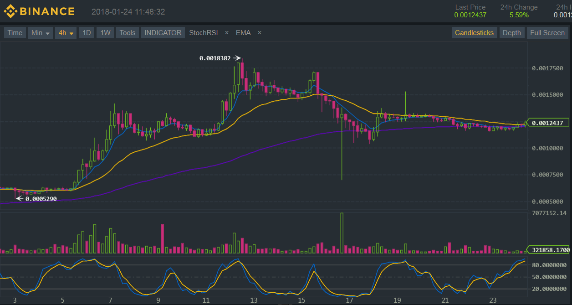Click date label 13 on time axis
Image resolution: width=572 pixels, height=305 pixels.
[253, 300]
